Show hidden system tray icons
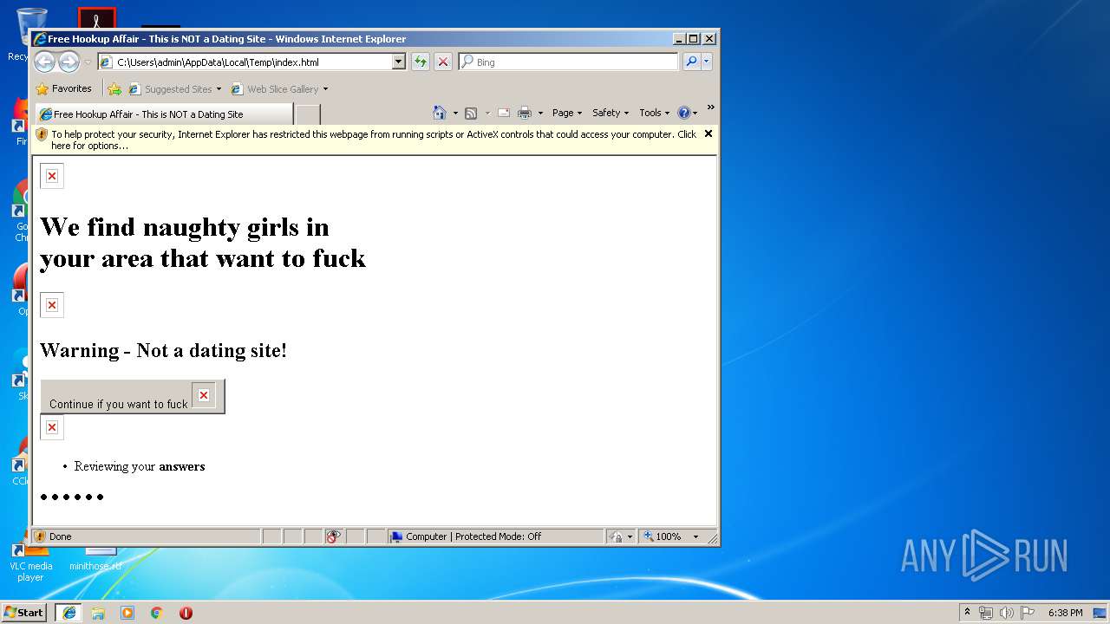 tap(968, 613)
